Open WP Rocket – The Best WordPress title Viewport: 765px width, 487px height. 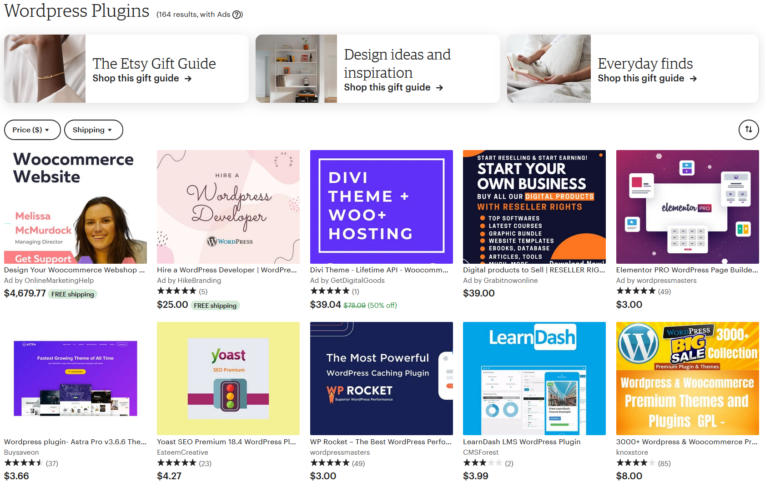[x=381, y=442]
